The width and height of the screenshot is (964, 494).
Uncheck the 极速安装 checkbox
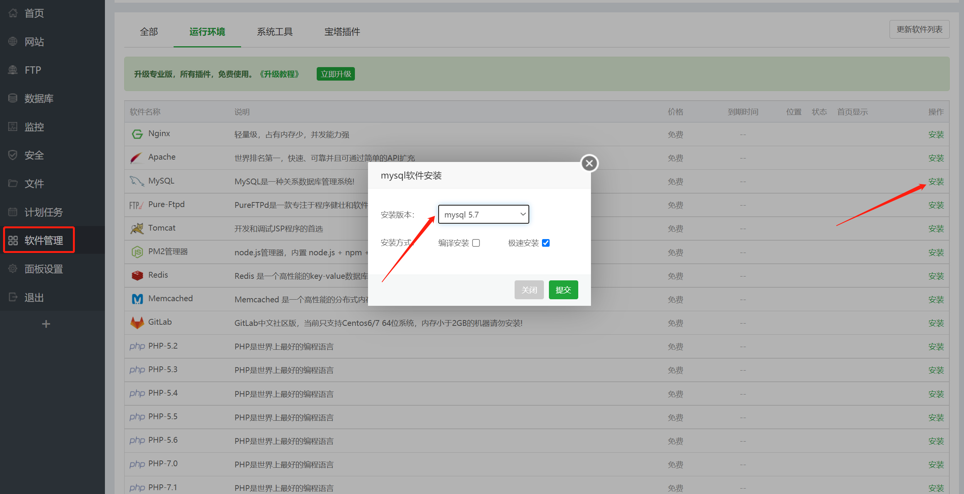click(x=545, y=243)
